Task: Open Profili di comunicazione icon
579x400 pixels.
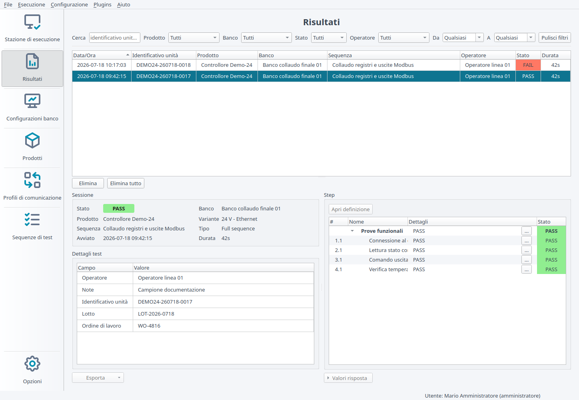Action: point(32,180)
